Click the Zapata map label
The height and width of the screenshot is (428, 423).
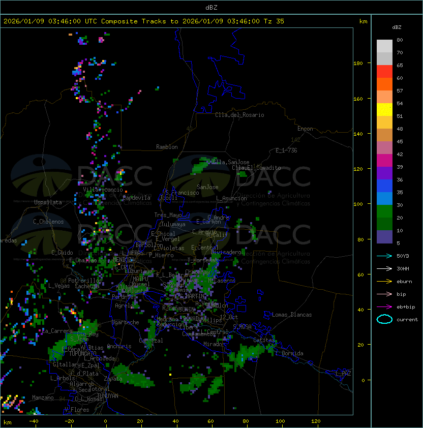[x=113, y=378]
